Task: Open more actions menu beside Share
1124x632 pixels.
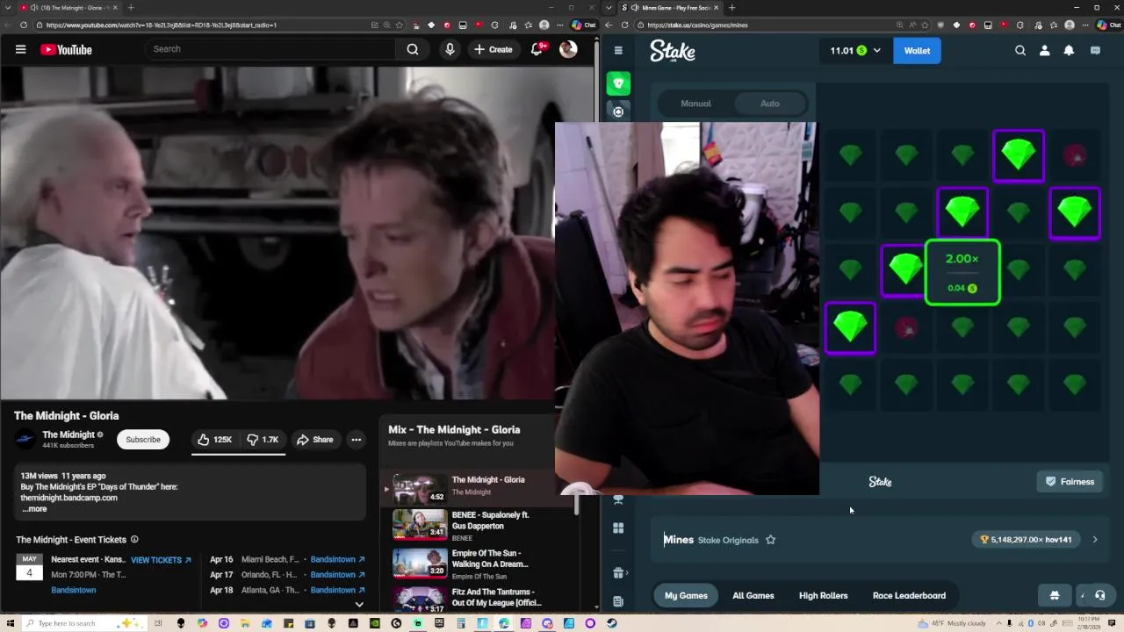Action: point(356,439)
